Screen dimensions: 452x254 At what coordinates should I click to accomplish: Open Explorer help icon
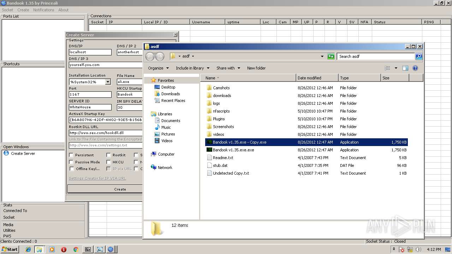pos(415,68)
